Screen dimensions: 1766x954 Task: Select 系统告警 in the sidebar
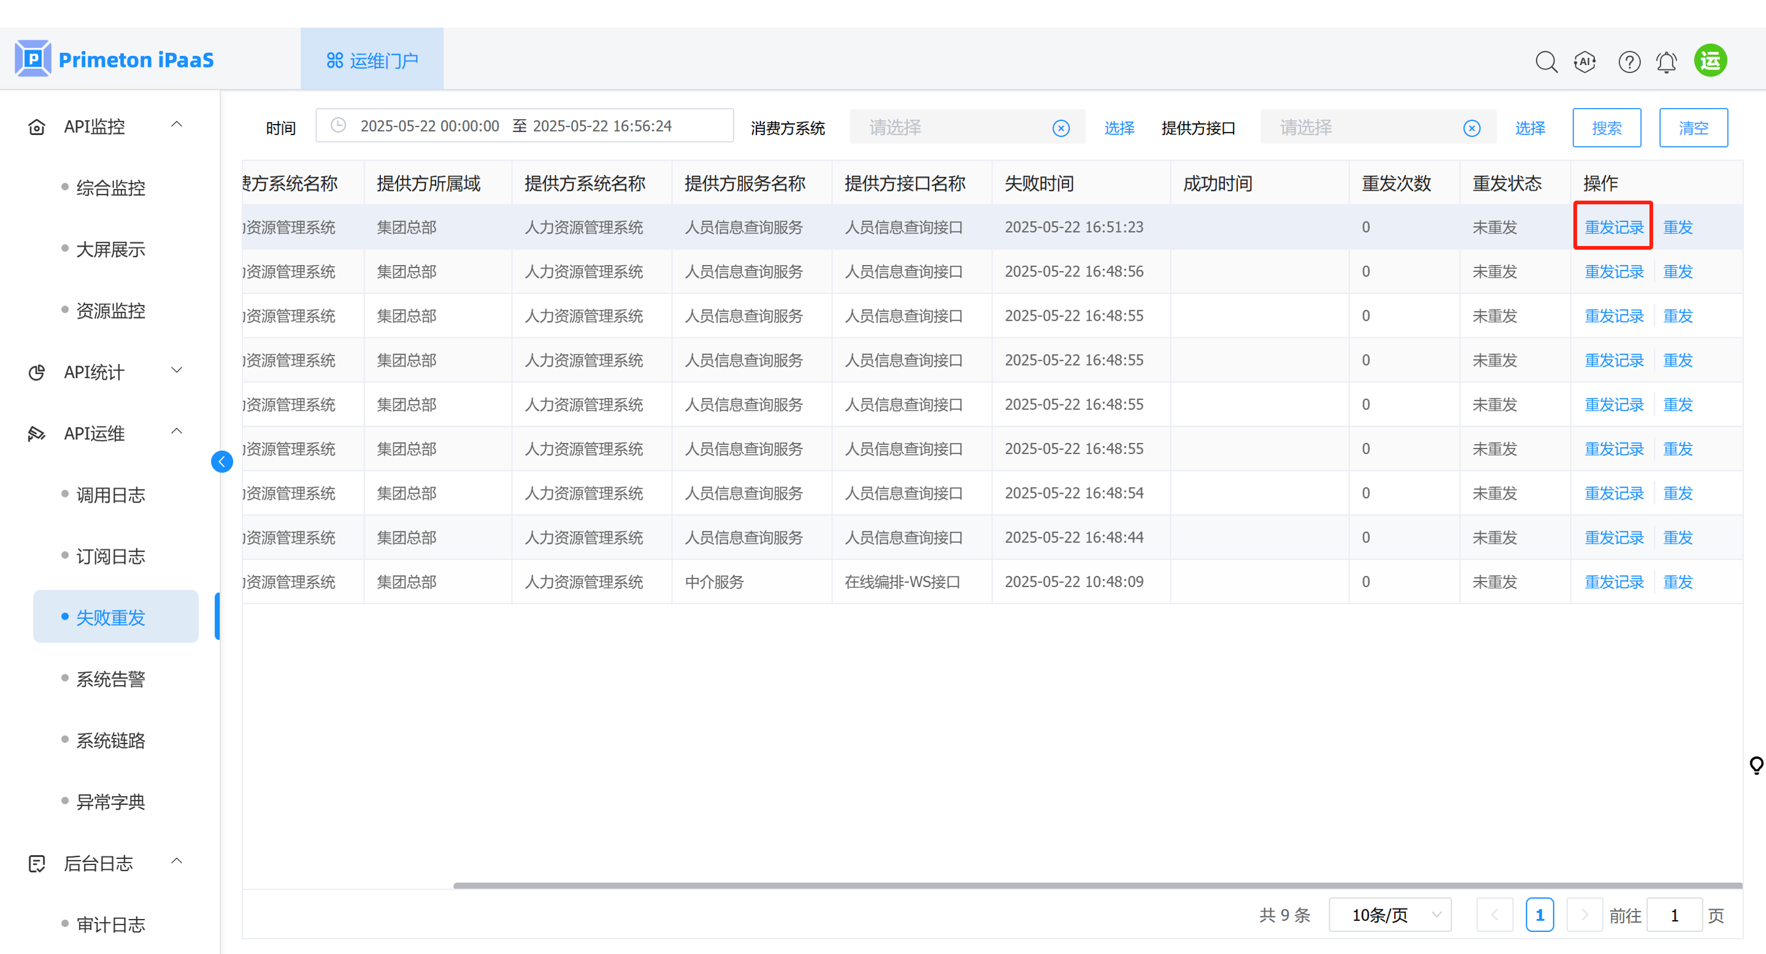pyautogui.click(x=110, y=679)
